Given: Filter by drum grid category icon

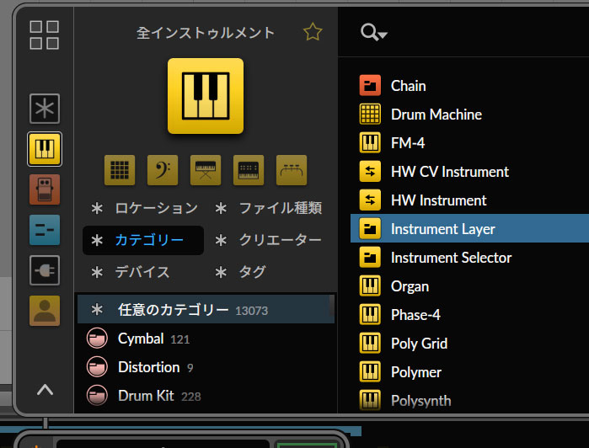Looking at the screenshot, I should (120, 170).
